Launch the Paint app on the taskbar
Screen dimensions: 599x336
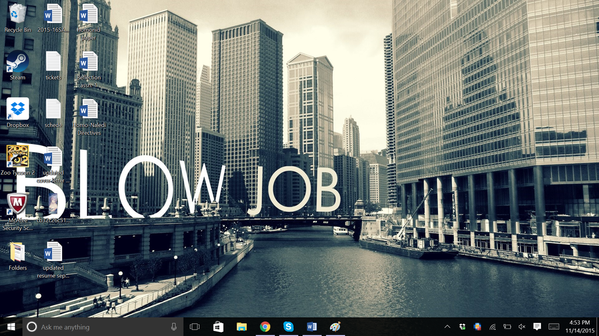click(x=335, y=327)
